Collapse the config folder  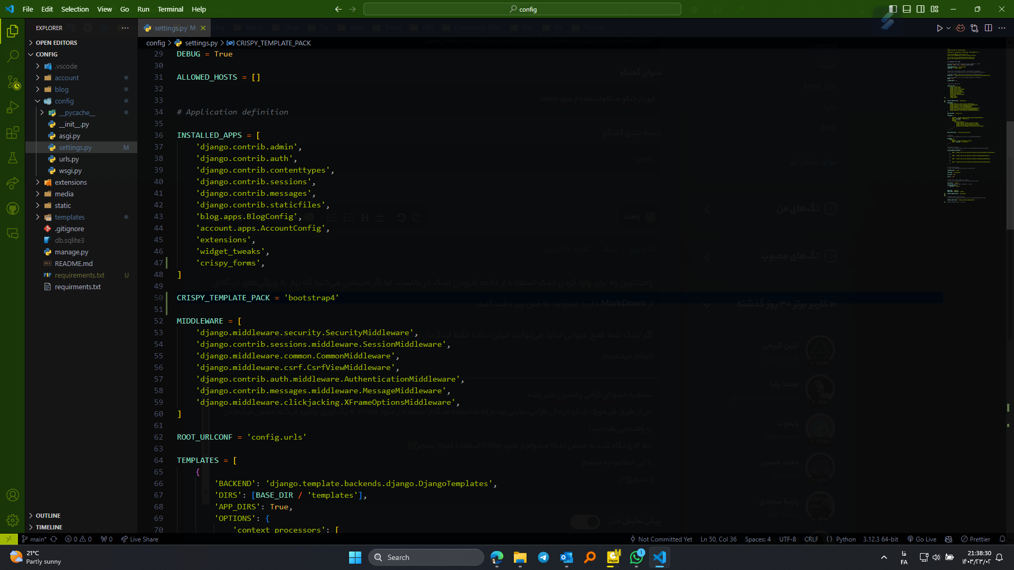[x=81, y=101]
